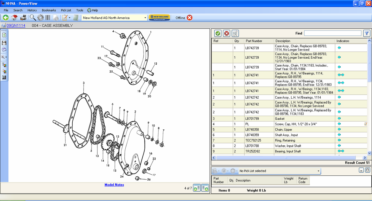Open the Bookmarks menu
Image resolution: width=372 pixels, height=201 pixels.
click(49, 10)
